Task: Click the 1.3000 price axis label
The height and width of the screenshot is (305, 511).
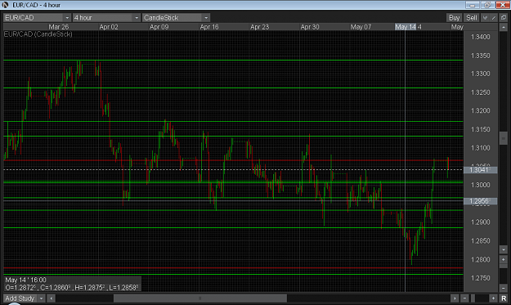Action: (481, 185)
